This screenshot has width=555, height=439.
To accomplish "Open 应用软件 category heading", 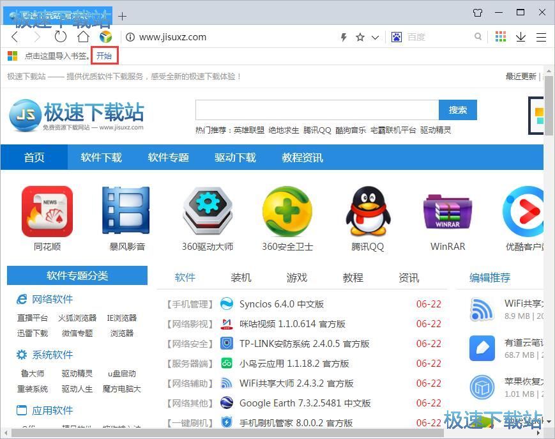I will tap(52, 410).
